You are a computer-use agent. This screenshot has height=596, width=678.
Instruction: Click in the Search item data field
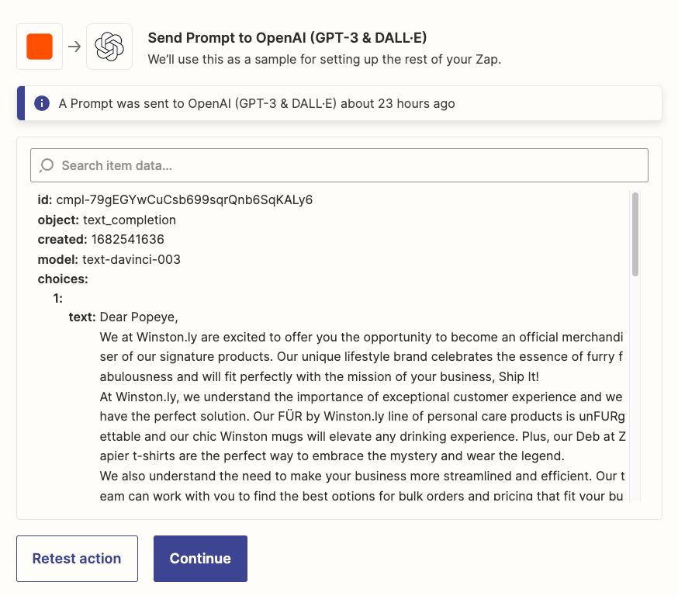[339, 165]
